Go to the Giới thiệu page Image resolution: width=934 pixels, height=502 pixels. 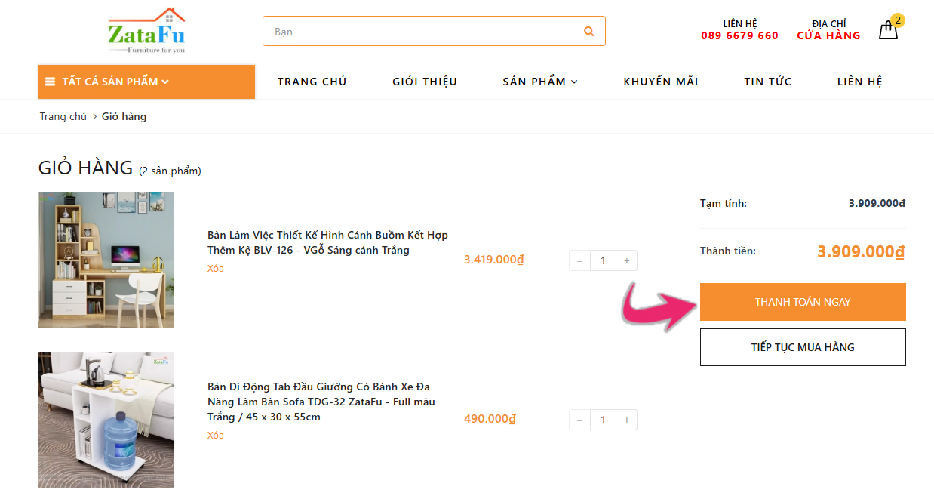click(x=425, y=82)
